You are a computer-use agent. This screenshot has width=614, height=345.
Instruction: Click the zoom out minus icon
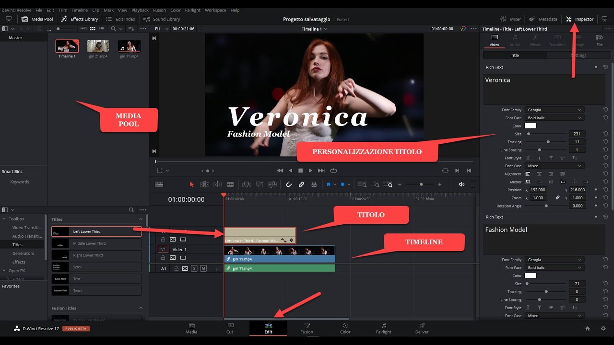click(400, 184)
